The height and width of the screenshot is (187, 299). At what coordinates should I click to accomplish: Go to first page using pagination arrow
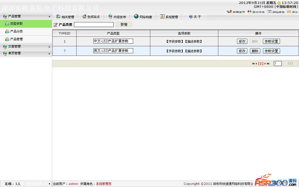tap(253, 64)
